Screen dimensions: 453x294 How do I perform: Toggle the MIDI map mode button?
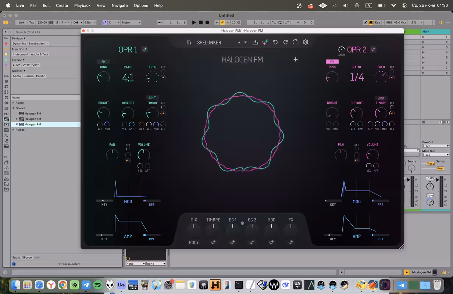tap(388, 22)
